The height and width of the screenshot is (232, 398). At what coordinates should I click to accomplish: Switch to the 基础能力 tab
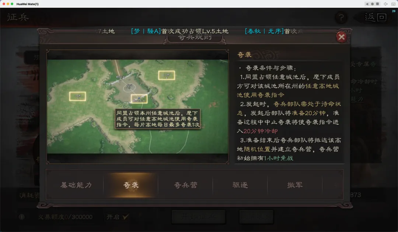point(76,185)
